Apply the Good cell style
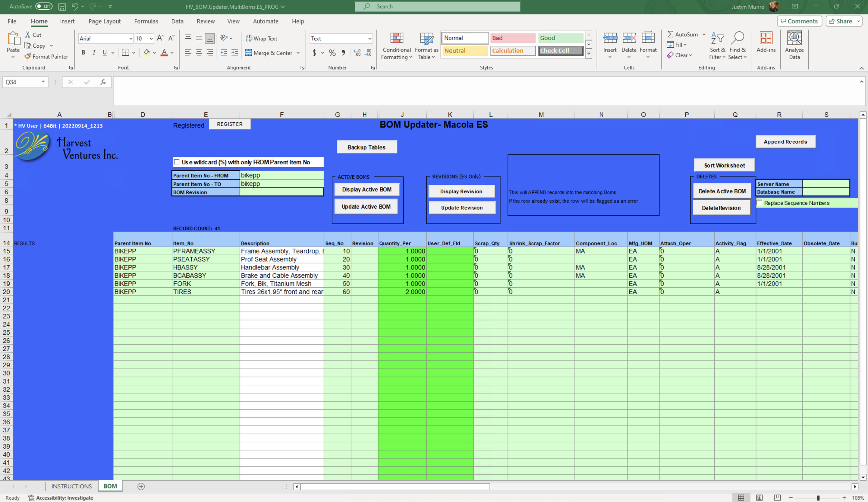 560,38
